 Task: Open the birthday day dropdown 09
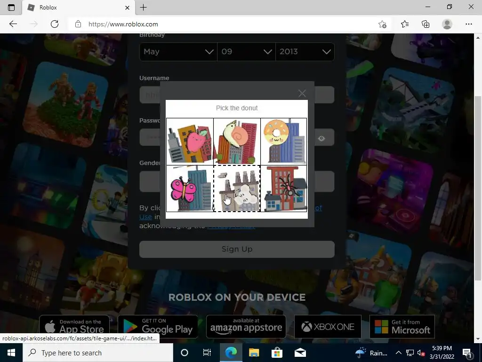pyautogui.click(x=246, y=52)
